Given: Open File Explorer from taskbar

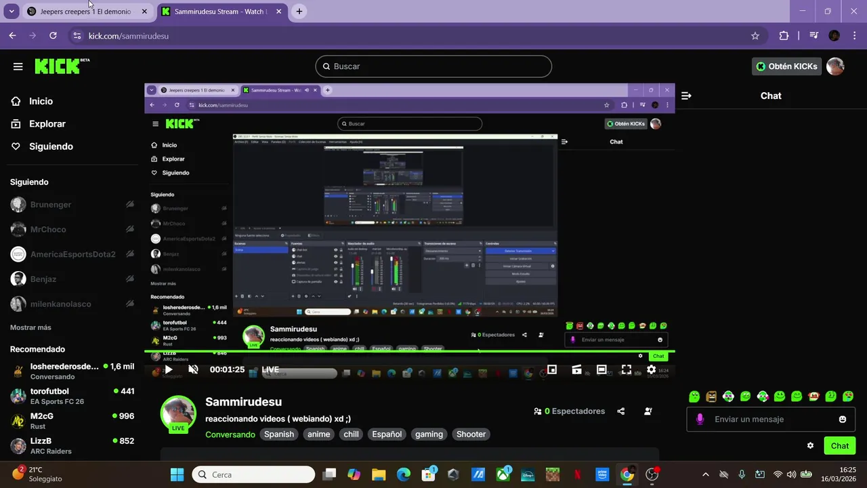Looking at the screenshot, I should (378, 474).
